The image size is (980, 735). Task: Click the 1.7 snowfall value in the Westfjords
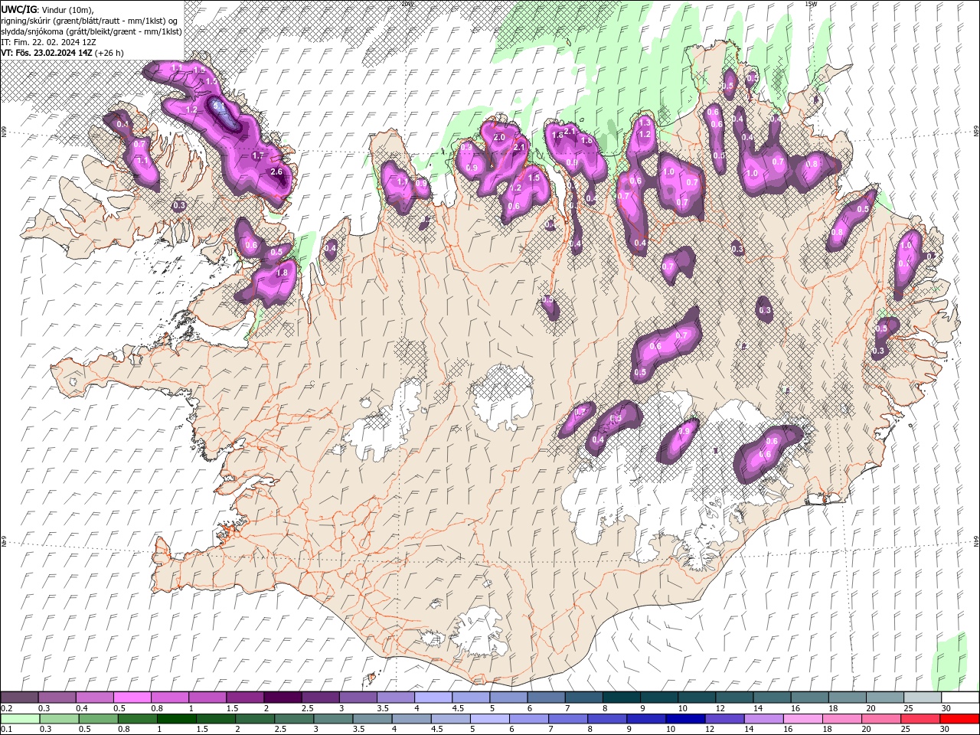(x=258, y=155)
